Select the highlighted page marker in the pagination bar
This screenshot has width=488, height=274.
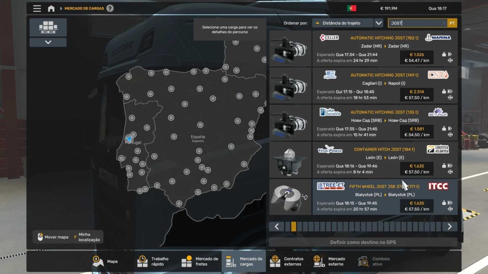click(x=294, y=226)
